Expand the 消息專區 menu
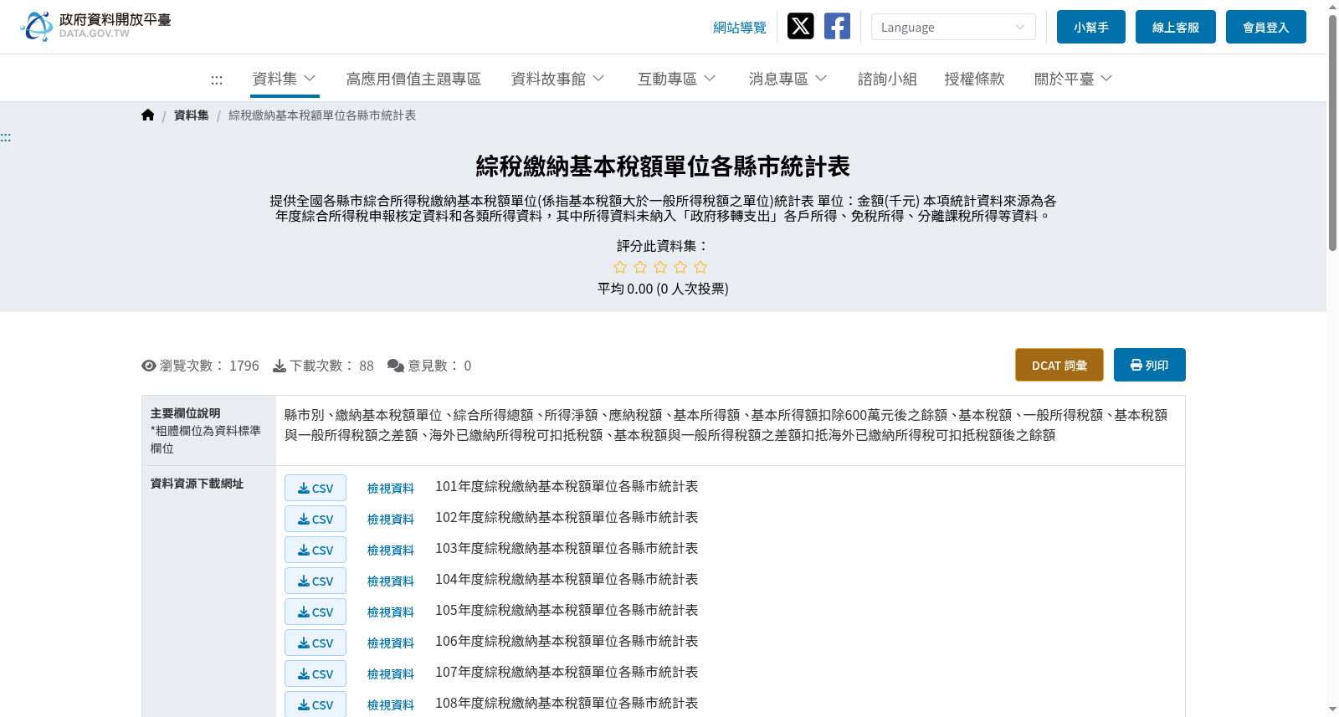 788,79
